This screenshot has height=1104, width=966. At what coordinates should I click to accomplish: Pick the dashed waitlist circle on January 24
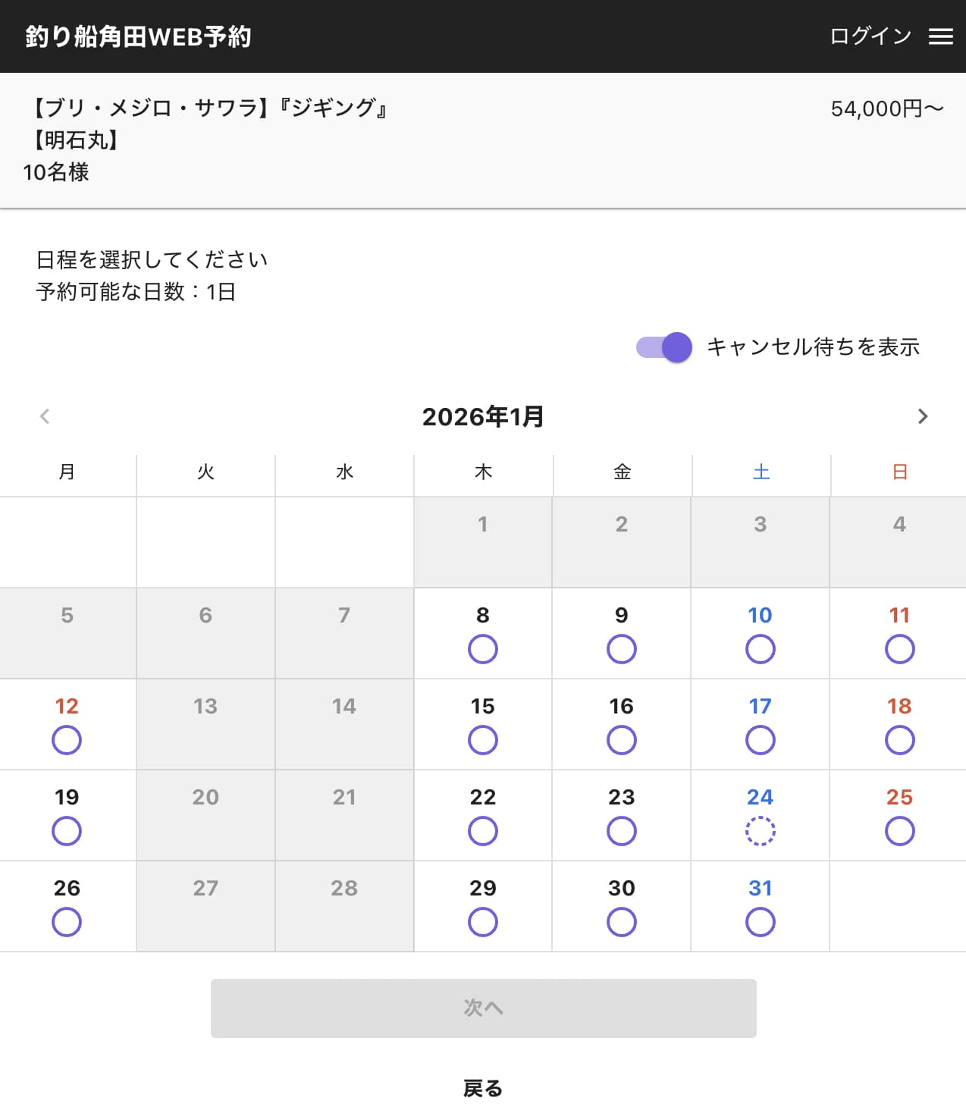click(761, 831)
